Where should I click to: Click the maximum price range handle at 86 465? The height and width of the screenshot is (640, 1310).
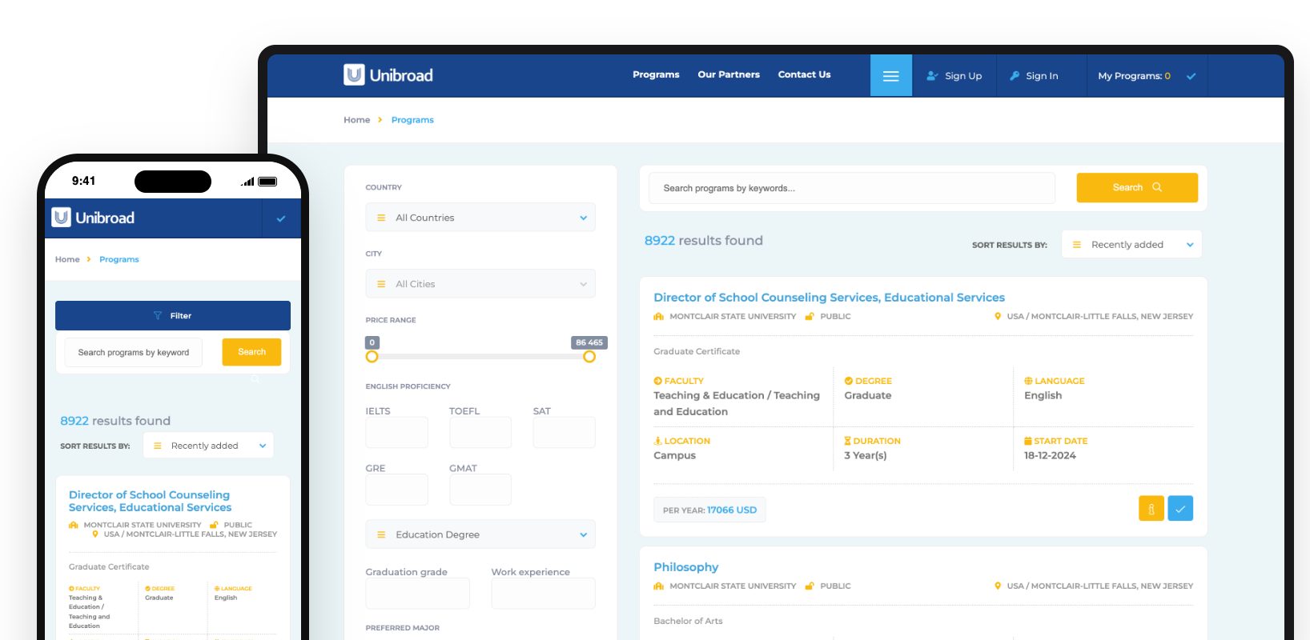(x=589, y=356)
